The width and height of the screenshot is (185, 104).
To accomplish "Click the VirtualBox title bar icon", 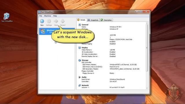I will tap(39, 12).
